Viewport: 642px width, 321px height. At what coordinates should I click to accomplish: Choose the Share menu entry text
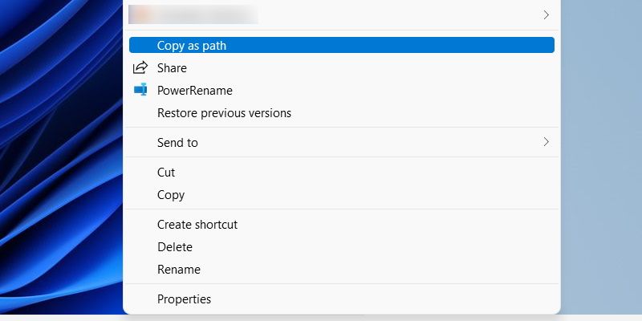pos(172,68)
